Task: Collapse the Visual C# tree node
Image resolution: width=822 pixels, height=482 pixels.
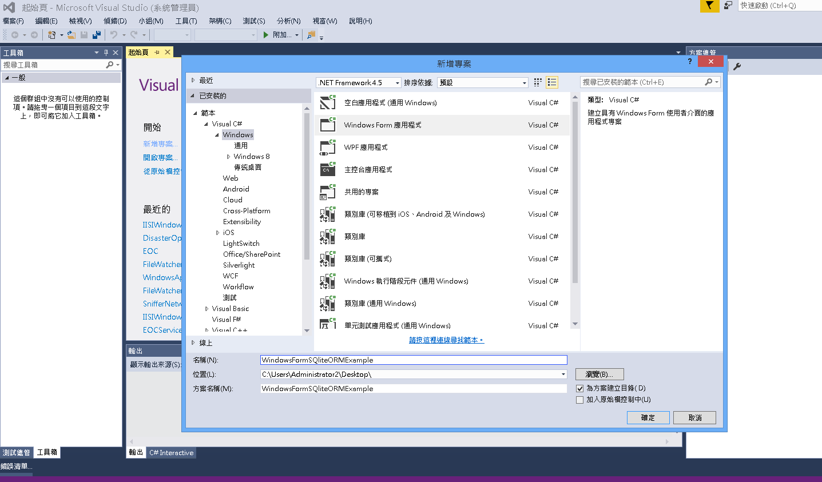Action: coord(206,124)
